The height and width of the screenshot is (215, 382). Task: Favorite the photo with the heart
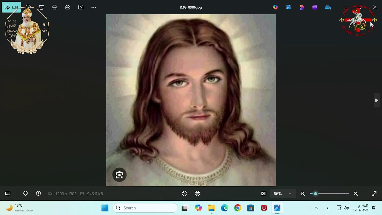click(25, 194)
